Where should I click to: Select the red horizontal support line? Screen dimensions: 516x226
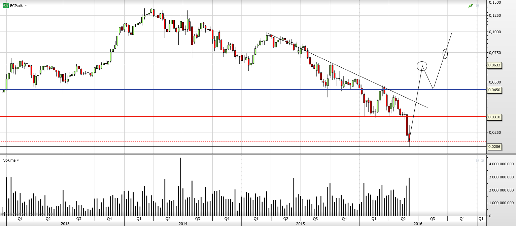point(202,117)
